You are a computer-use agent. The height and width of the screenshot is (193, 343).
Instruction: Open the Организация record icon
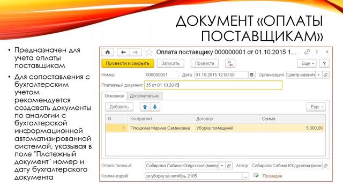click(326, 75)
